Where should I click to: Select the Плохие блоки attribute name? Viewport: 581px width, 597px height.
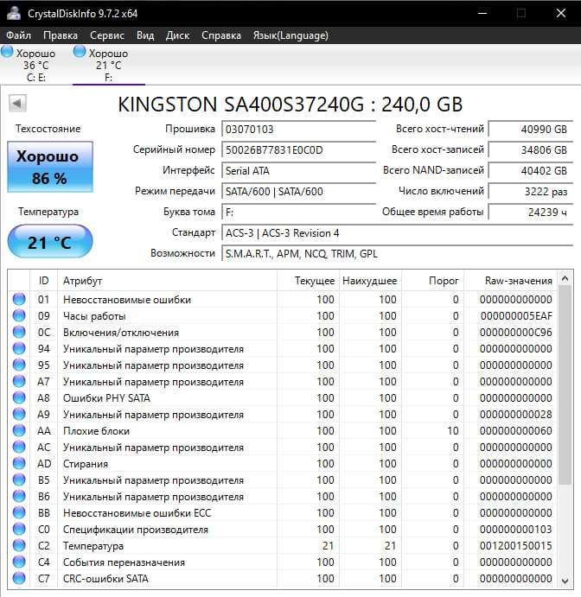[96, 430]
